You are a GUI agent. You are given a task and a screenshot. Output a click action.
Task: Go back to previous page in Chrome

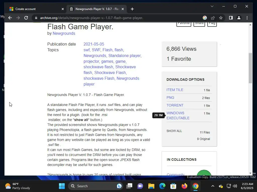click(10, 18)
